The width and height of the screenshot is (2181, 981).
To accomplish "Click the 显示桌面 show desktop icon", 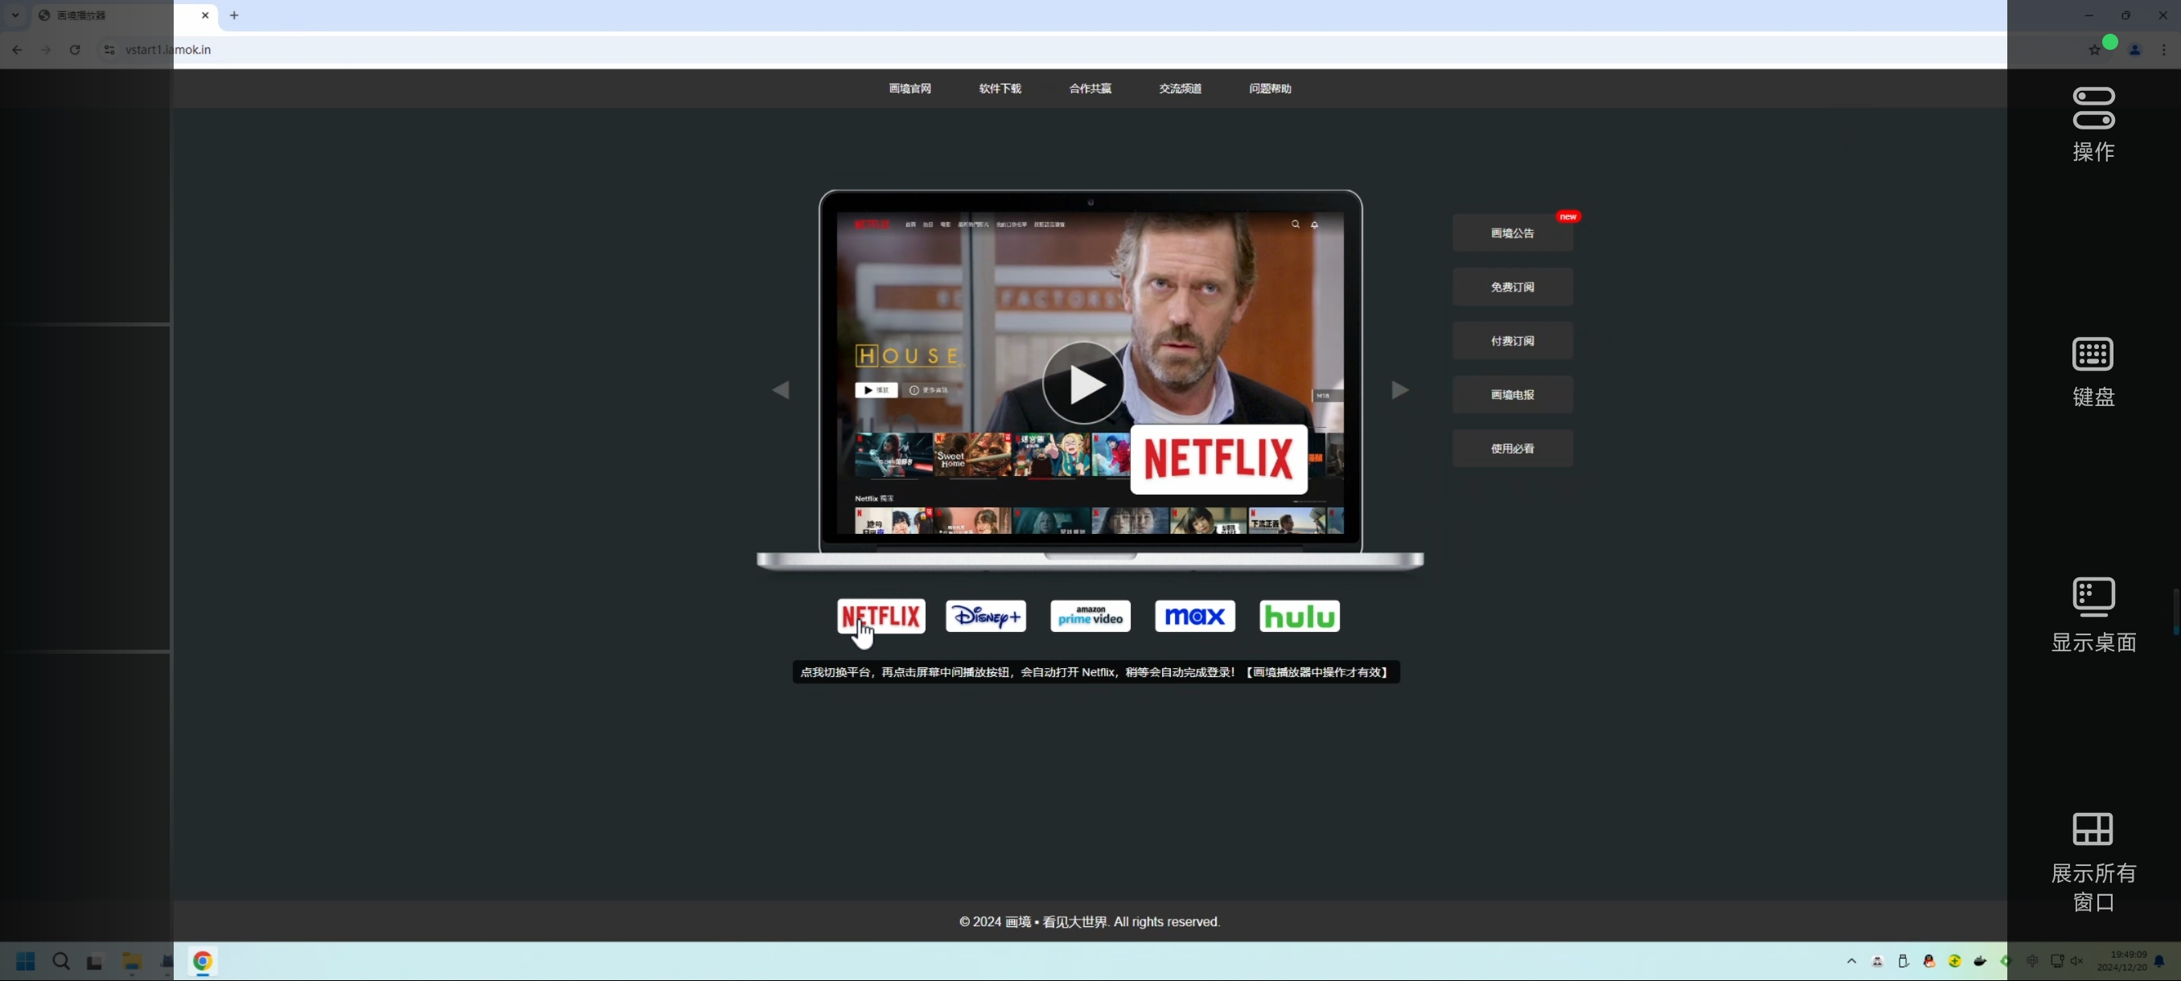I will 2093,597.
